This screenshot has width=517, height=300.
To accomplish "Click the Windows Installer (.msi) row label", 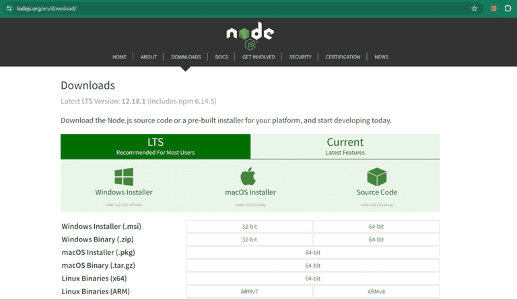I will click(x=101, y=226).
